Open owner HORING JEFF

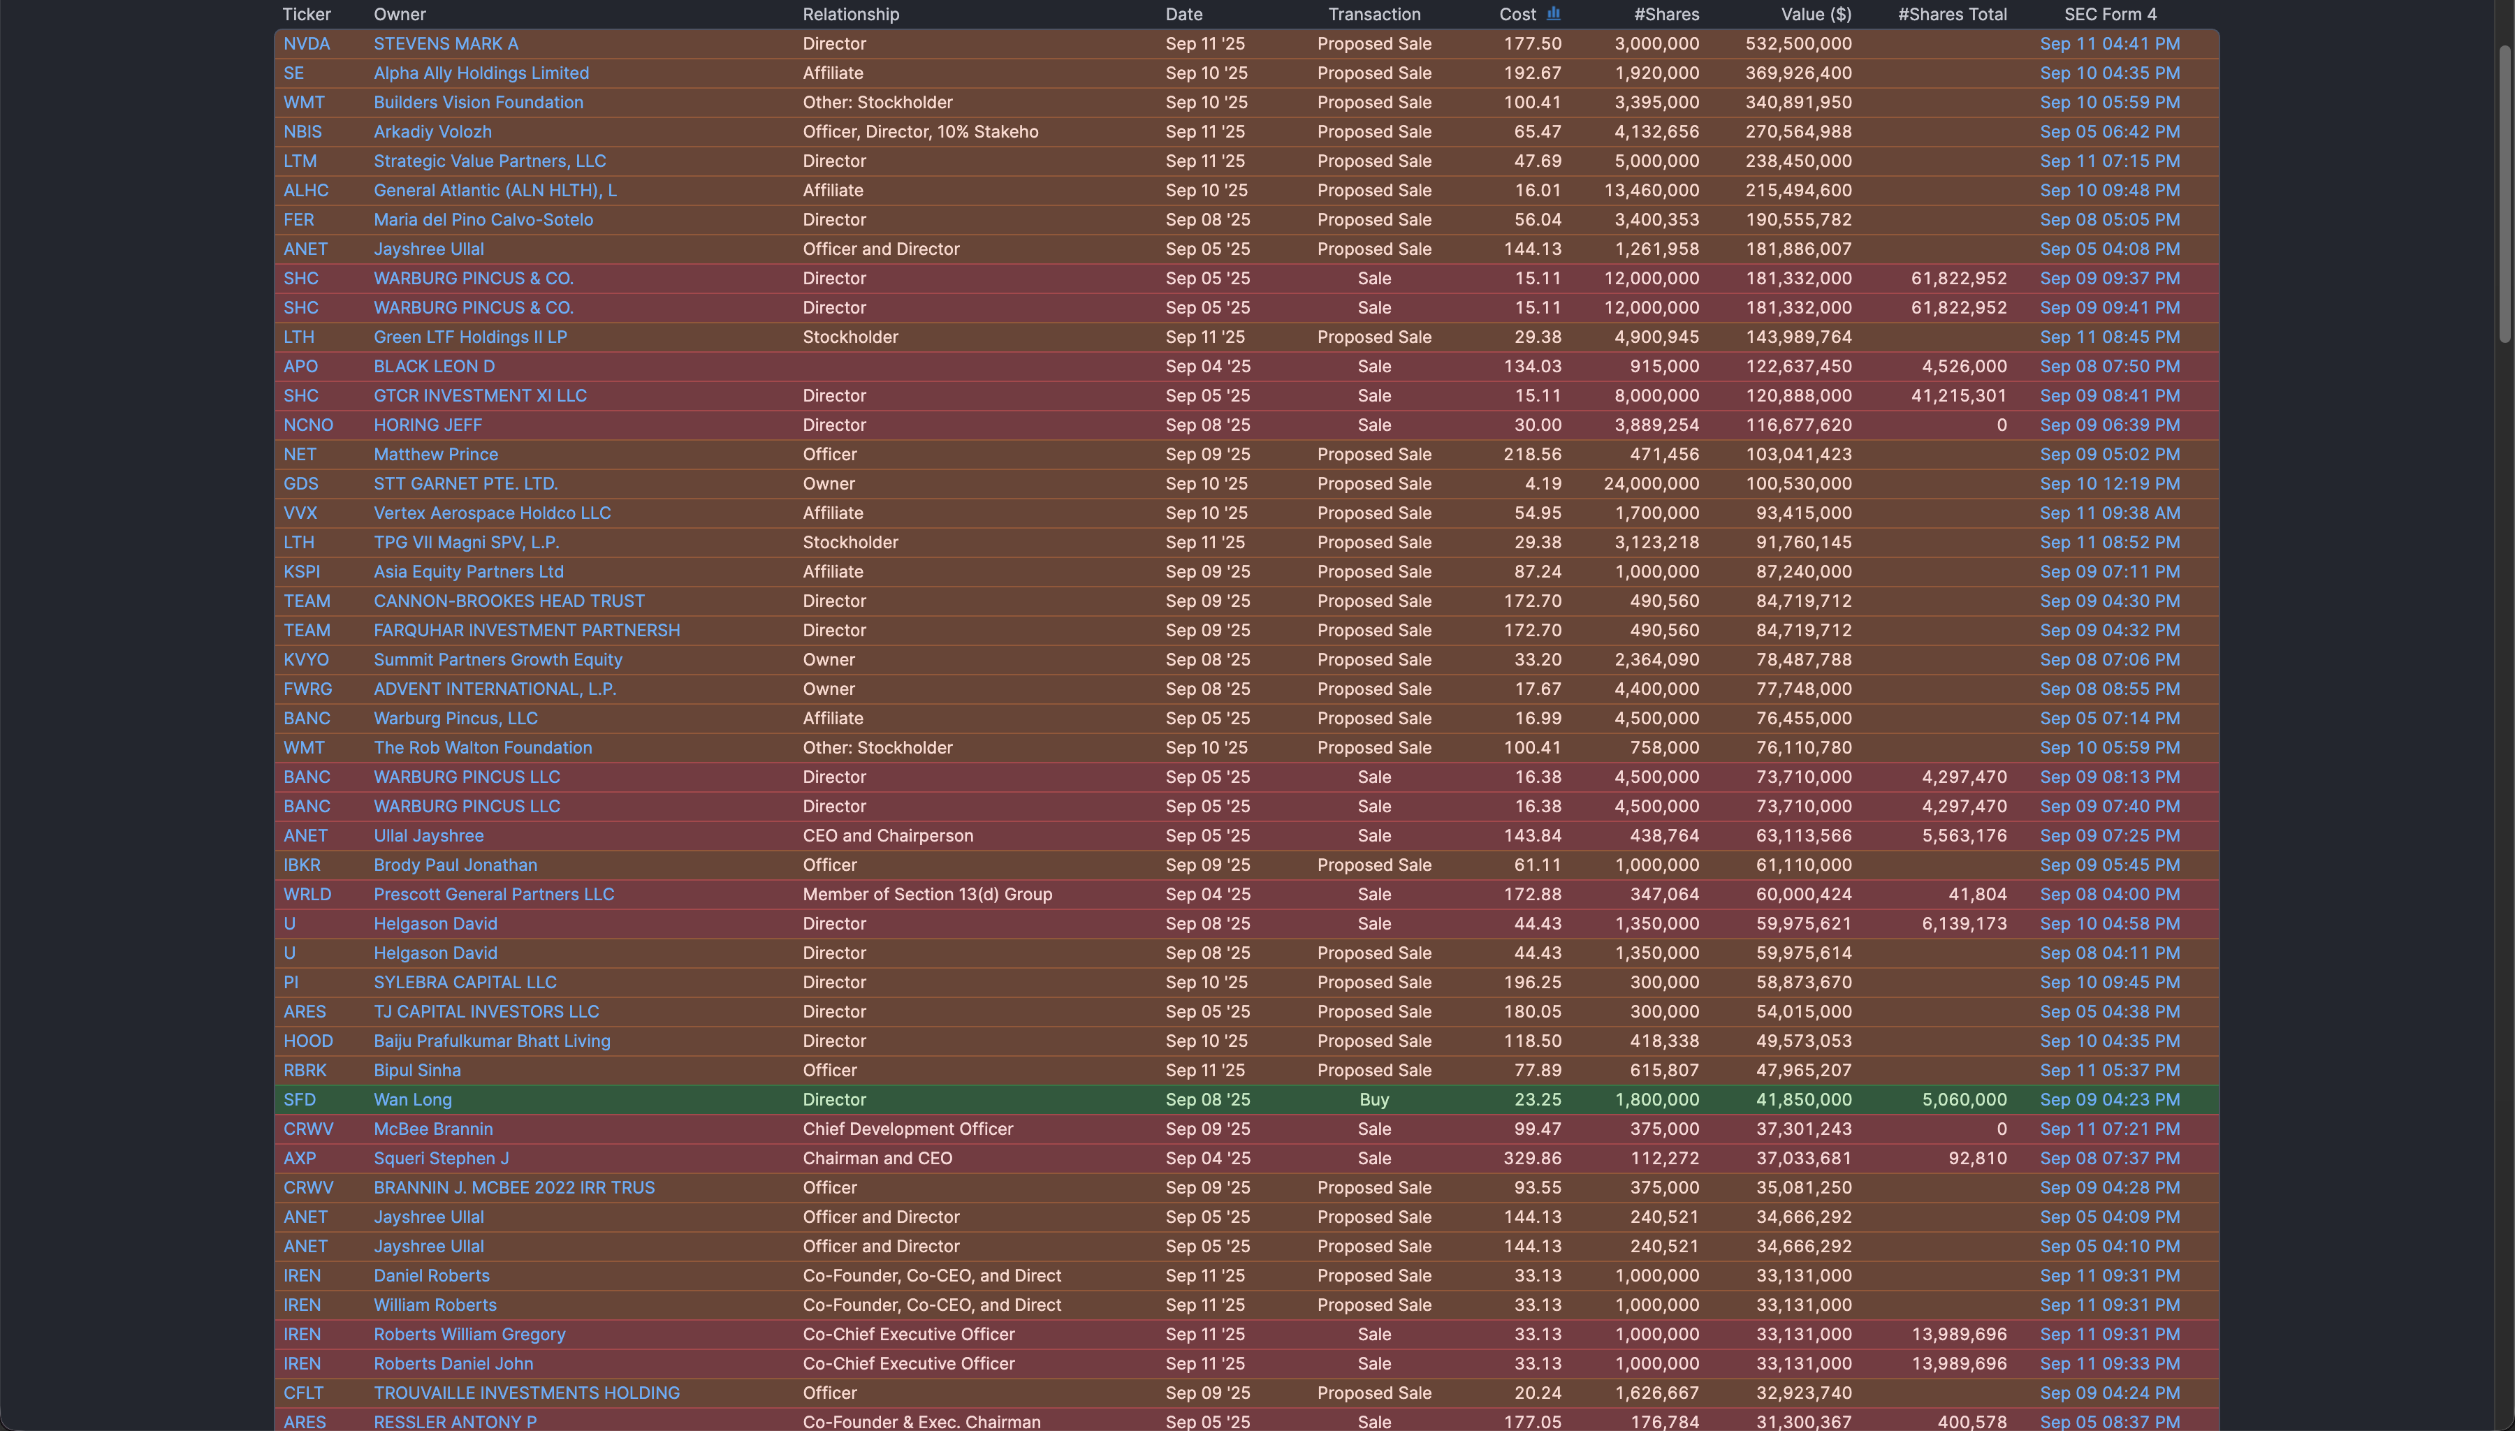[428, 425]
